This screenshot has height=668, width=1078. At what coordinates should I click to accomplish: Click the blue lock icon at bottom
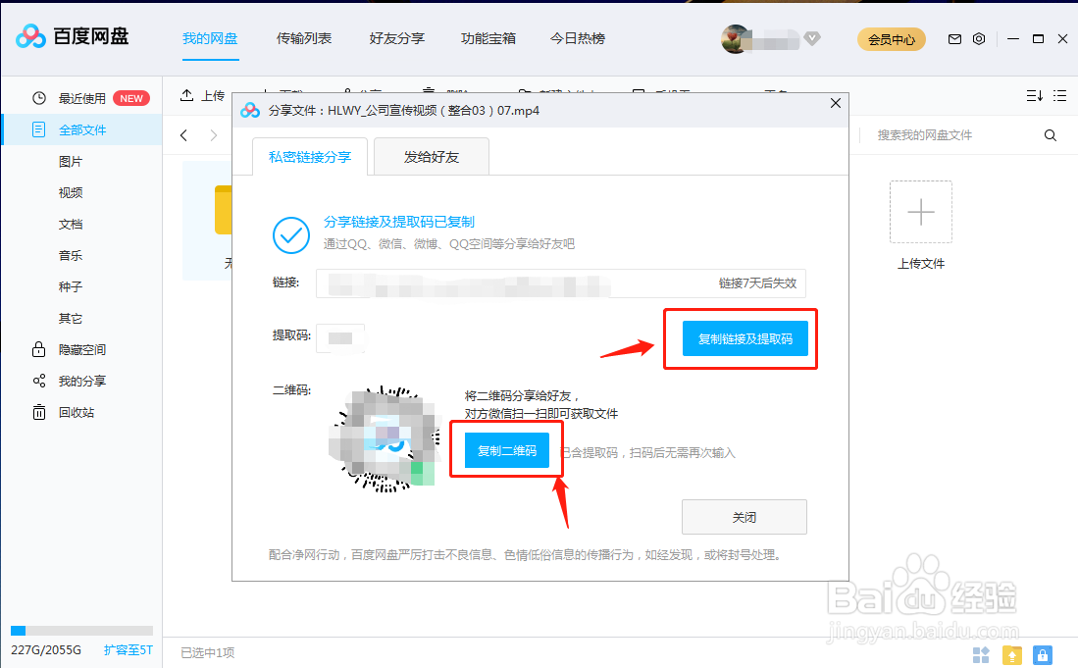[x=1043, y=655]
